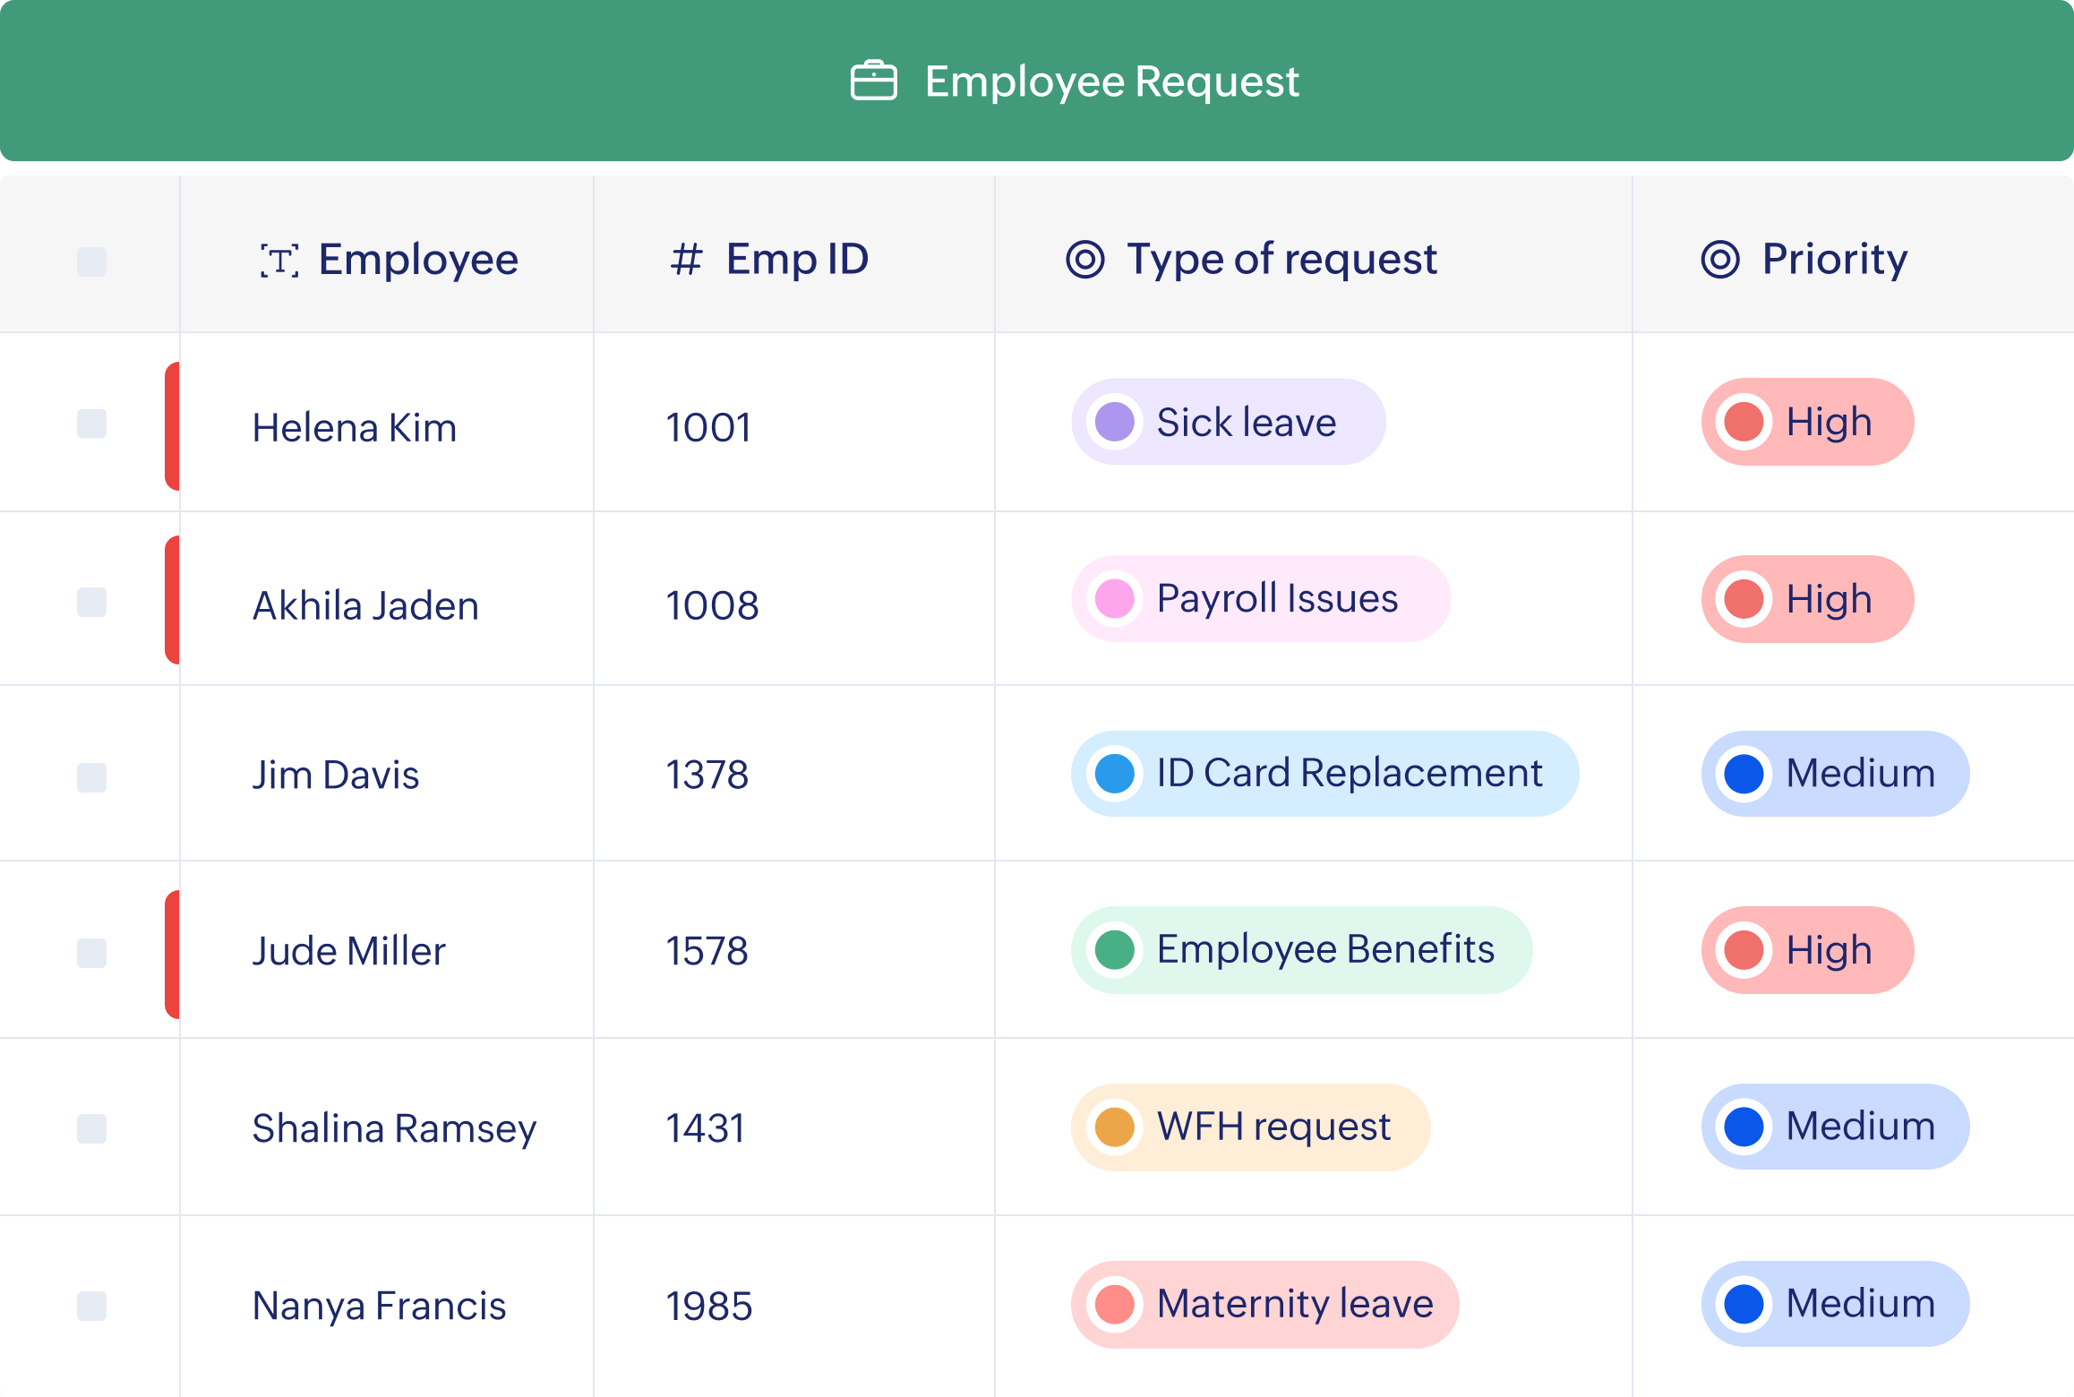Open Shalina Ramsey's priority selector showing Medium
The width and height of the screenshot is (2074, 1397).
tap(1834, 1127)
